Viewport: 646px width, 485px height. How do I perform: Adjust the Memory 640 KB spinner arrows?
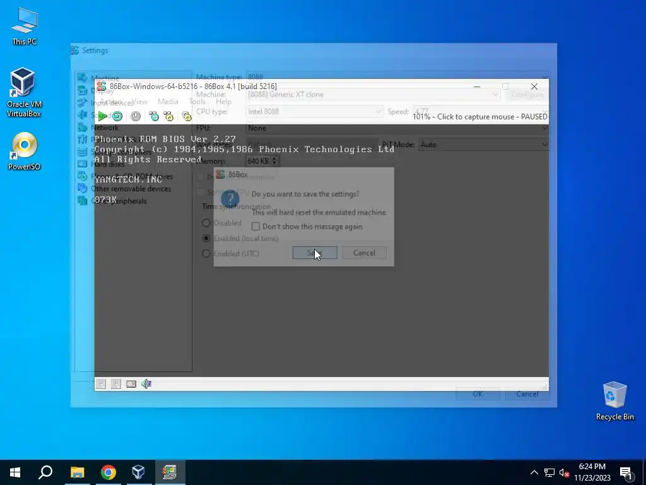coord(274,161)
